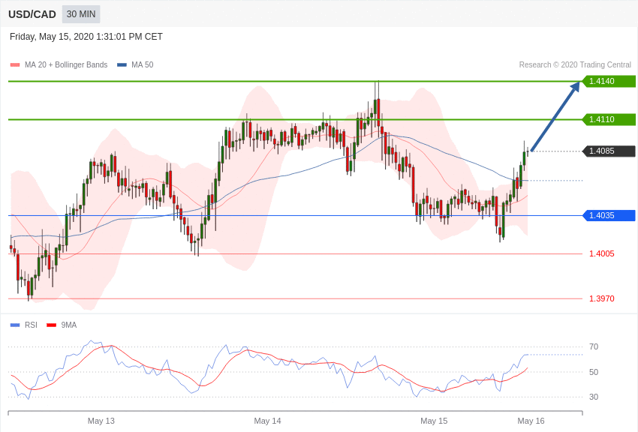Click the red 1.4005 support label
638x432 pixels.
(602, 253)
